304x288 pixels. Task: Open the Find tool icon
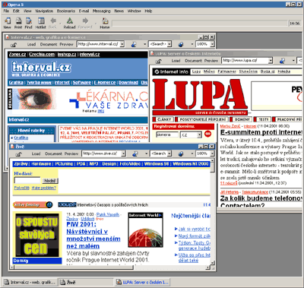28,23
